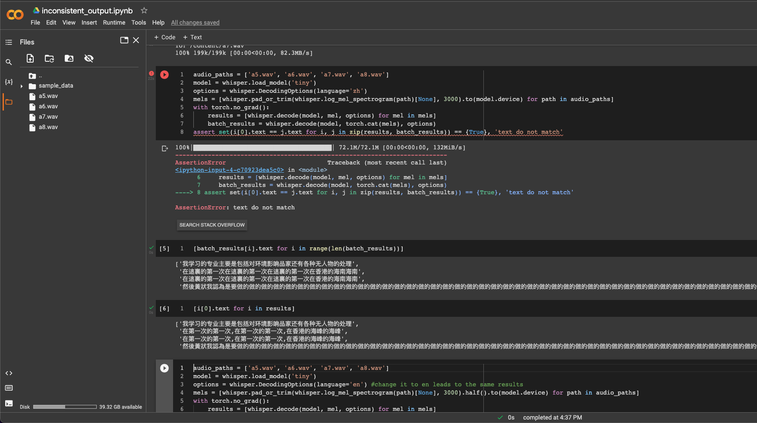Refresh the file browser listing
The image size is (757, 423).
click(x=50, y=58)
